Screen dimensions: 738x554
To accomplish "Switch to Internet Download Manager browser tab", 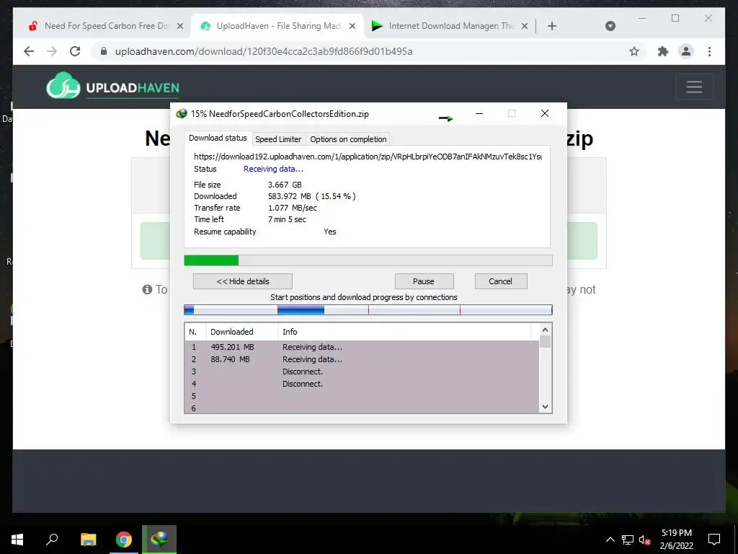I will [450, 26].
